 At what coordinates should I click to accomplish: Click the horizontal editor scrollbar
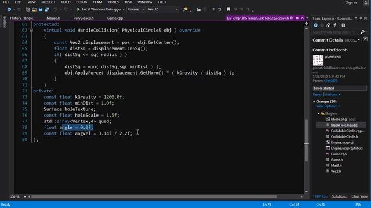pyautogui.click(x=154, y=196)
